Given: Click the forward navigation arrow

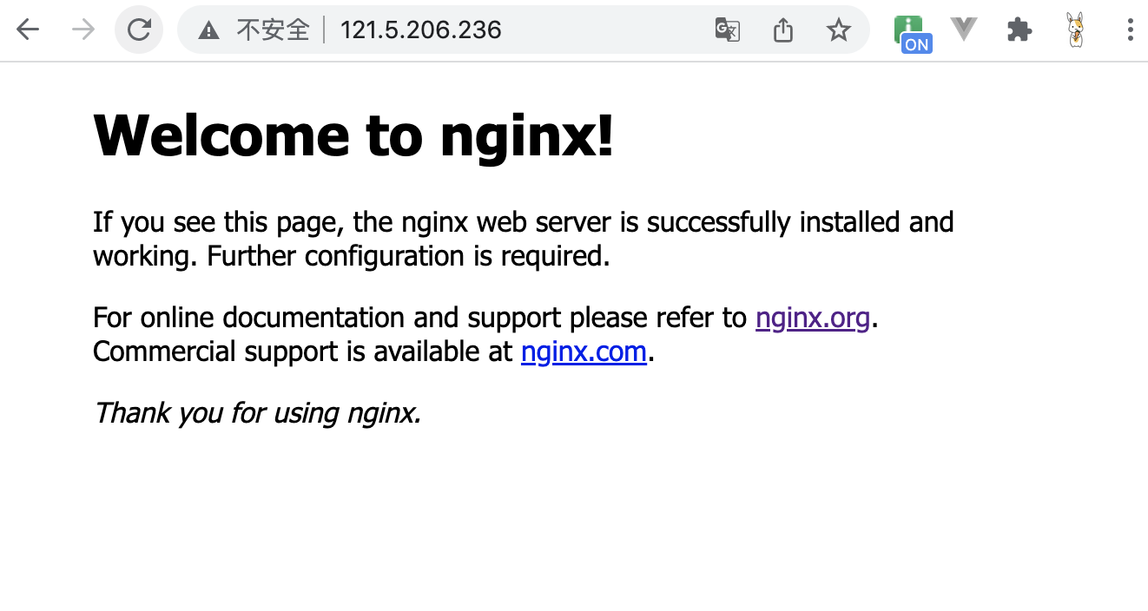Looking at the screenshot, I should [x=83, y=30].
